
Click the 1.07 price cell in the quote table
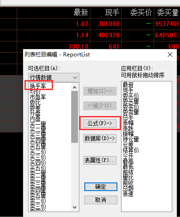(82, 24)
